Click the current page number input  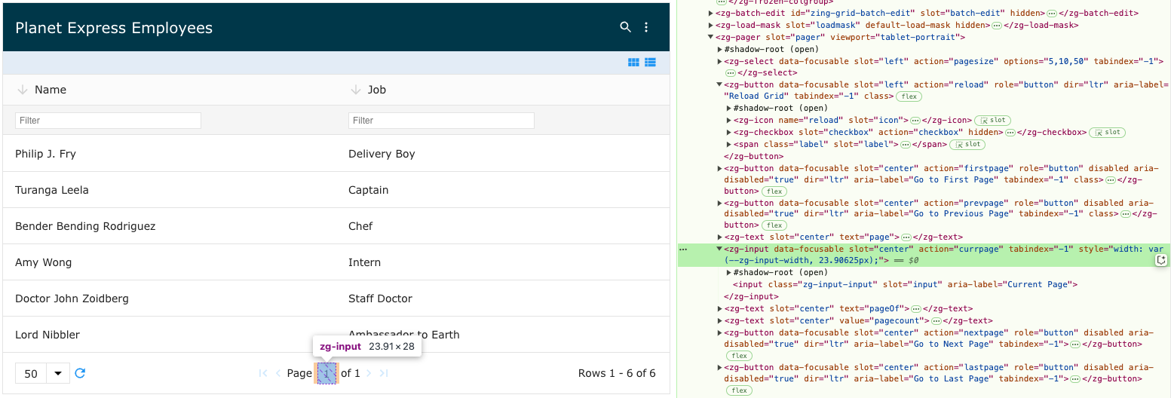pyautogui.click(x=326, y=373)
